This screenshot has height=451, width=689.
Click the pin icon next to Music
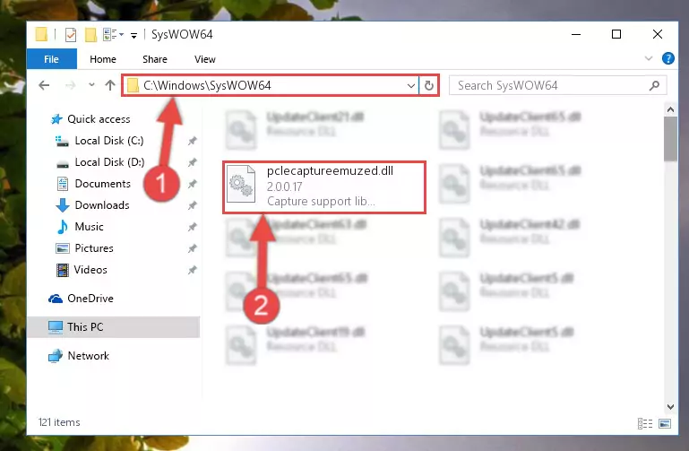[x=192, y=227]
